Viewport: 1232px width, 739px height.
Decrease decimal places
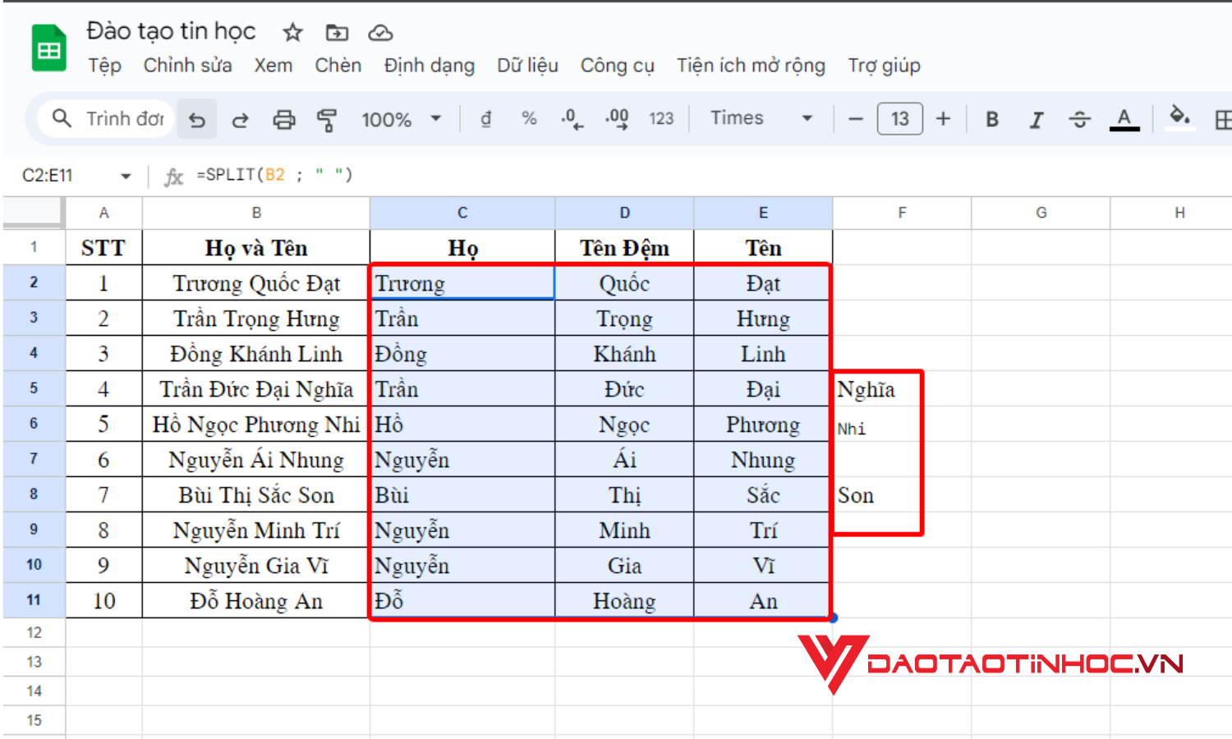[x=572, y=120]
